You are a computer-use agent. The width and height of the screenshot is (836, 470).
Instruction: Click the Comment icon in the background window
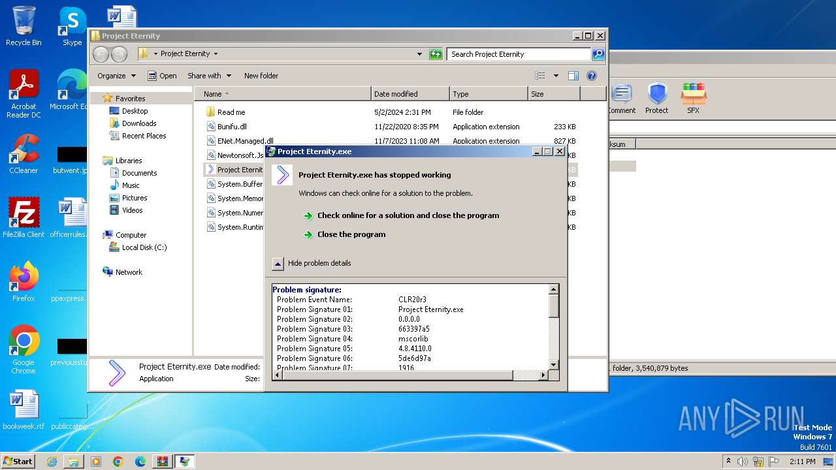[621, 98]
